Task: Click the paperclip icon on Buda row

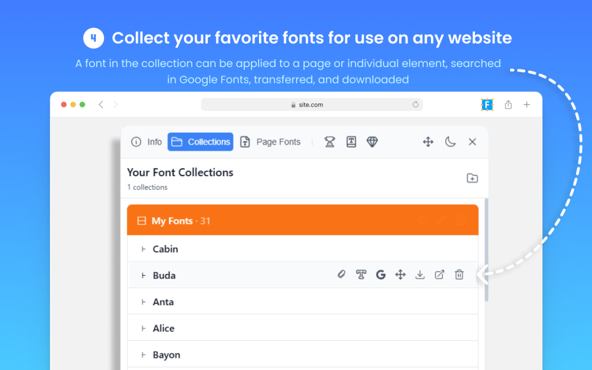Action: pyautogui.click(x=341, y=275)
